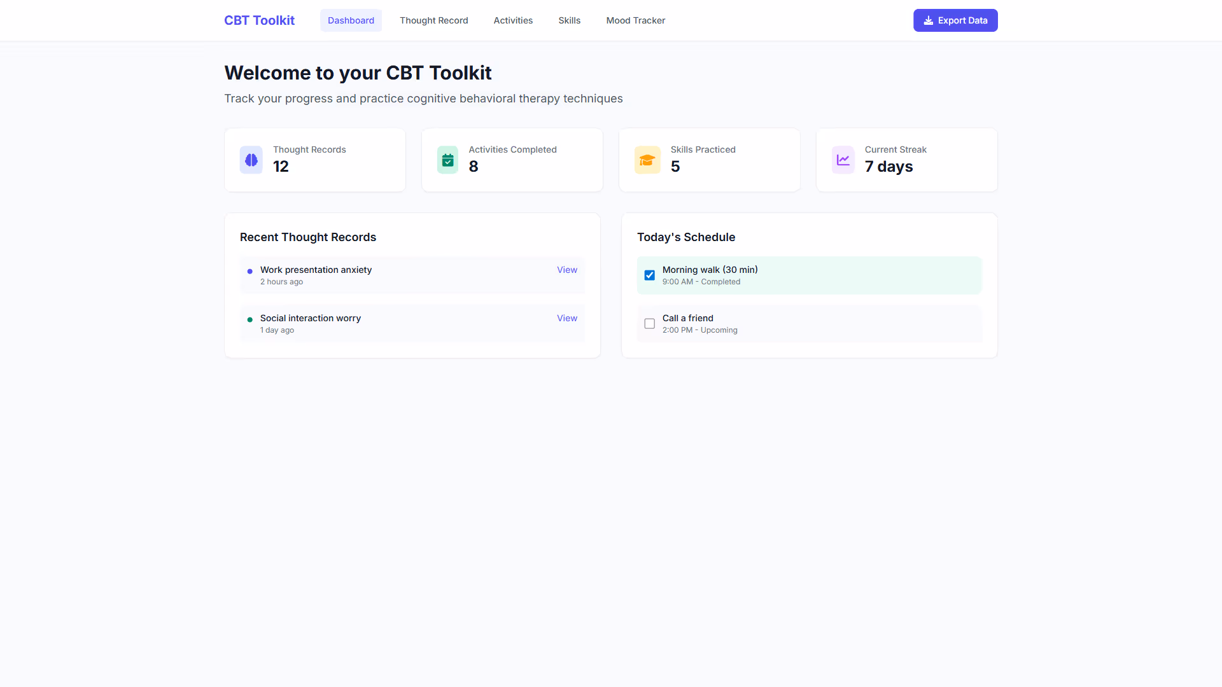The image size is (1222, 687).
Task: Click the download icon in Export Data
Action: [x=929, y=20]
